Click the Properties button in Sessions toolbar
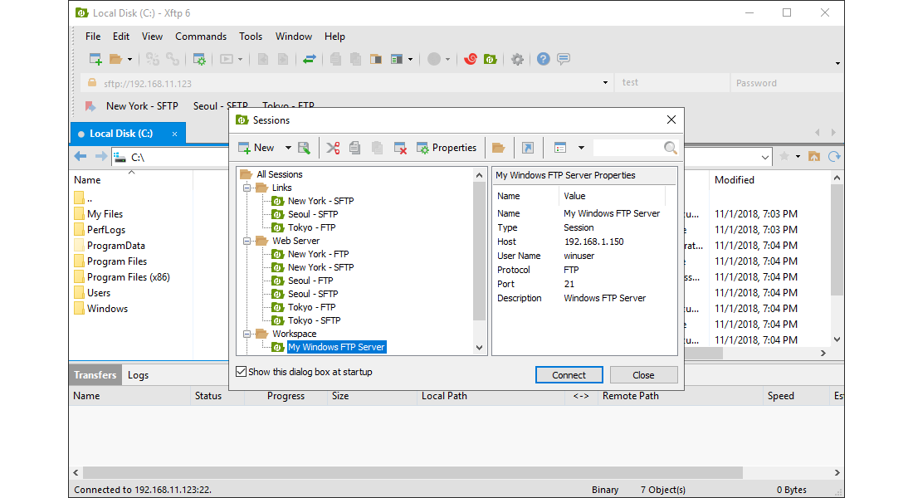913x498 pixels. click(447, 148)
